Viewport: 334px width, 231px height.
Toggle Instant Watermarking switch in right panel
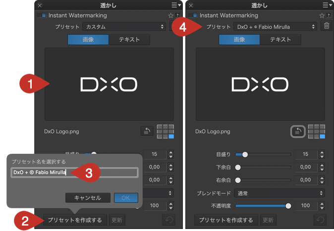click(x=193, y=15)
